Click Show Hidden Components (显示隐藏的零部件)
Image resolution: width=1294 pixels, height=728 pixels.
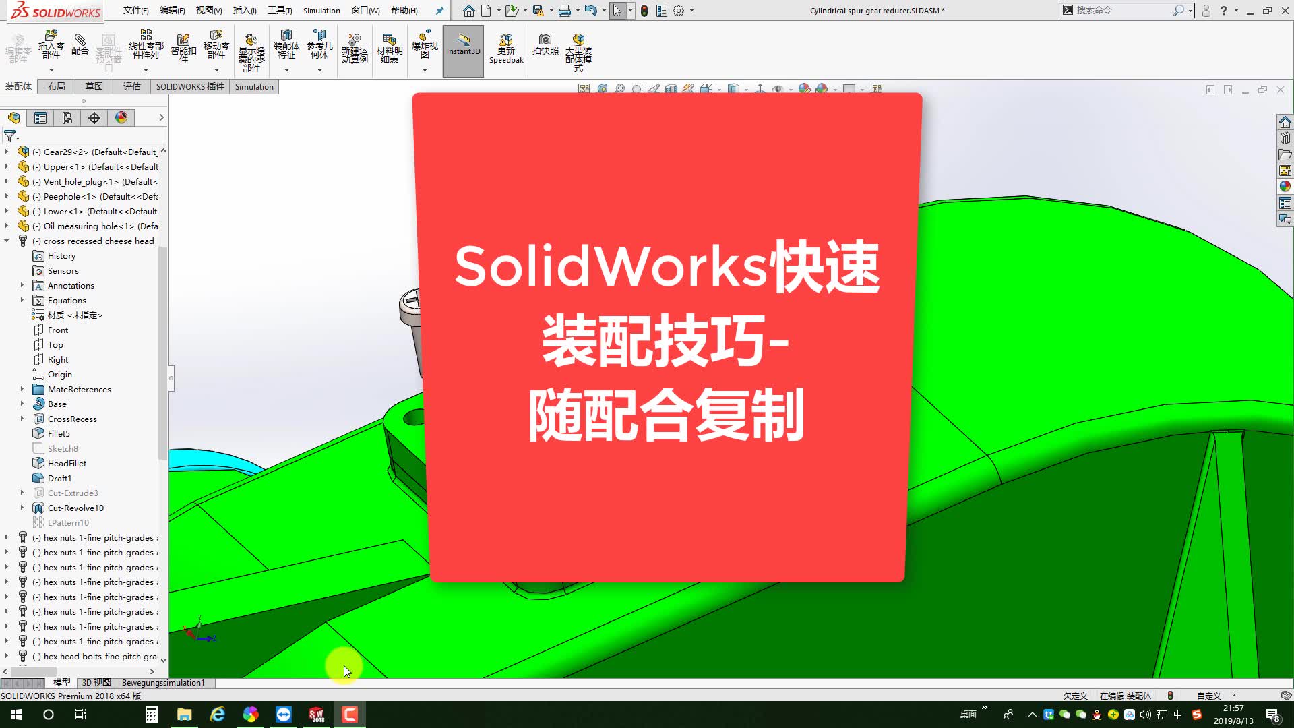click(x=251, y=53)
